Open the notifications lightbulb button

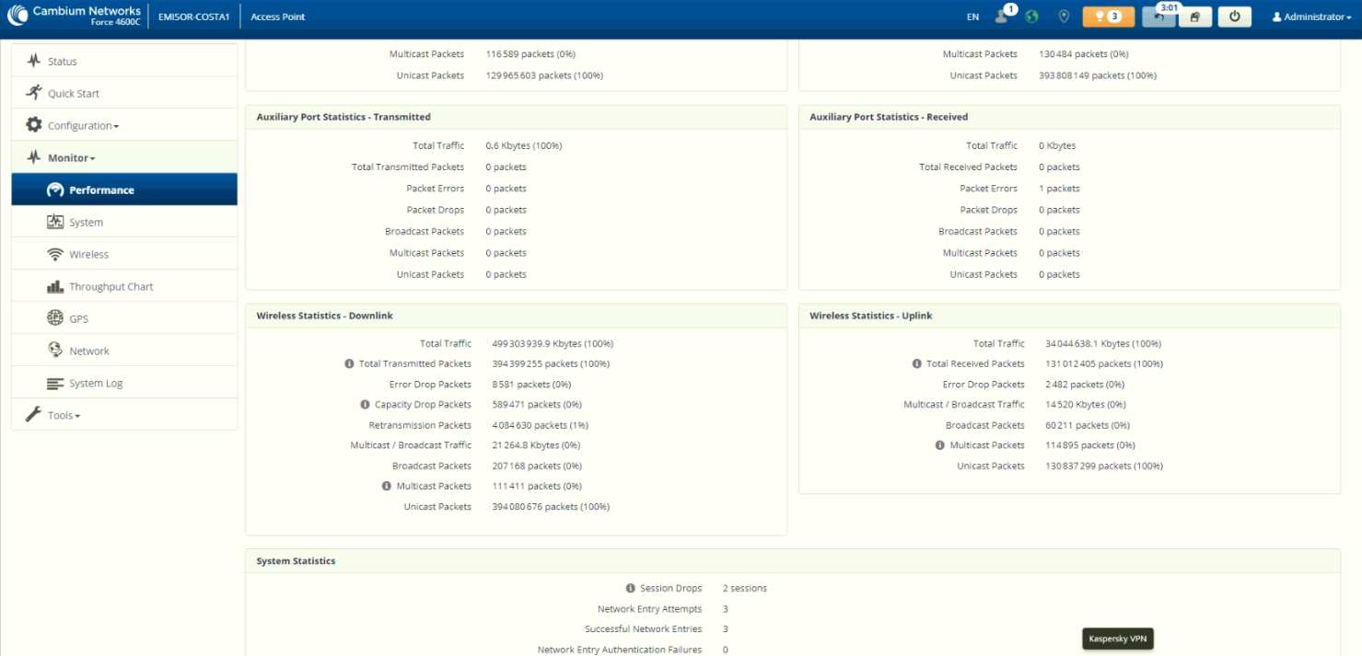(x=1108, y=17)
